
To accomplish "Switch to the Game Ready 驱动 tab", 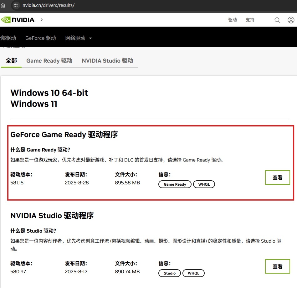I will pyautogui.click(x=49, y=61).
